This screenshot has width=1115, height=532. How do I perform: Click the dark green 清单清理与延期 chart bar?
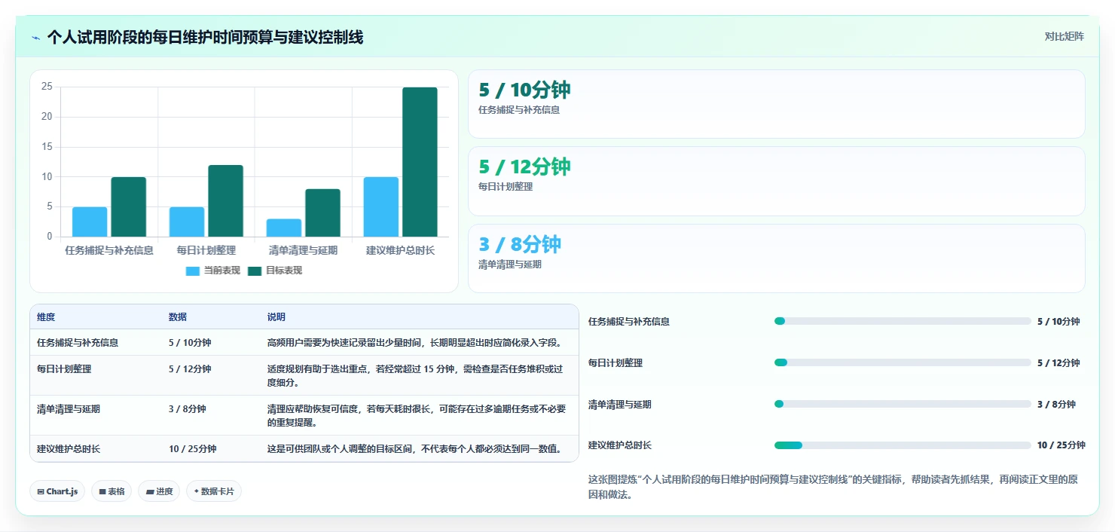tap(323, 212)
